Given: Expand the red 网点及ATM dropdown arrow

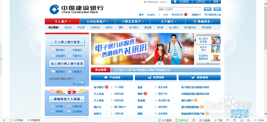Looking at the screenshot, I should [x=186, y=15].
